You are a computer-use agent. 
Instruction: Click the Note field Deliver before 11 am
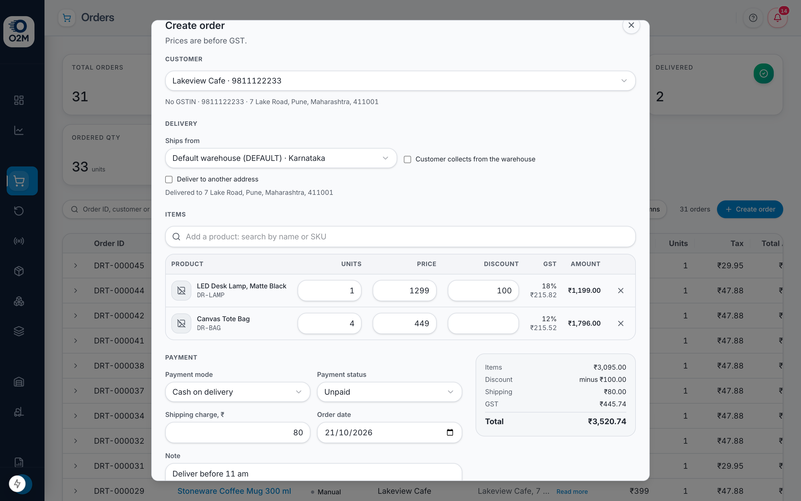pyautogui.click(x=313, y=472)
